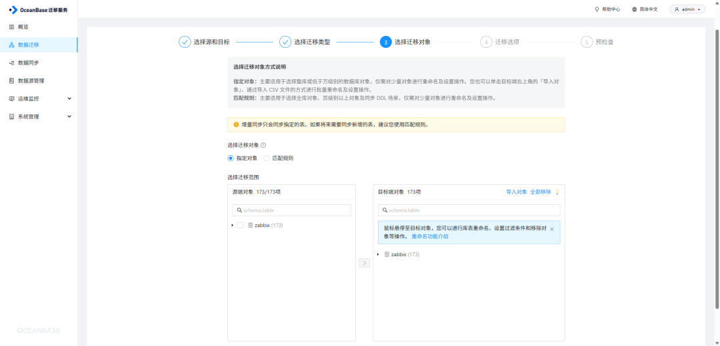Click the target schema.table search field
This screenshot has height=346, width=720.
[469, 210]
